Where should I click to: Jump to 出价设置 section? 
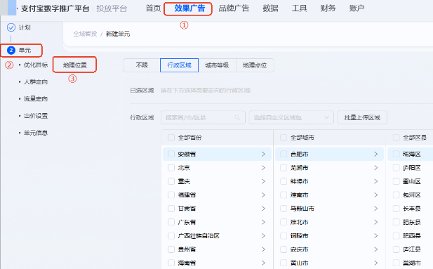tap(36, 116)
